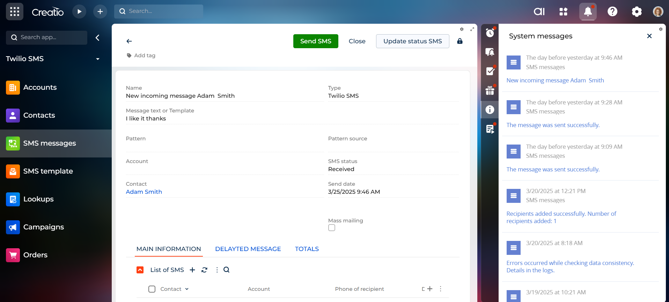Viewport: 669px width, 302px height.
Task: Open Errors occurred data consistency notification
Action: coord(570,266)
